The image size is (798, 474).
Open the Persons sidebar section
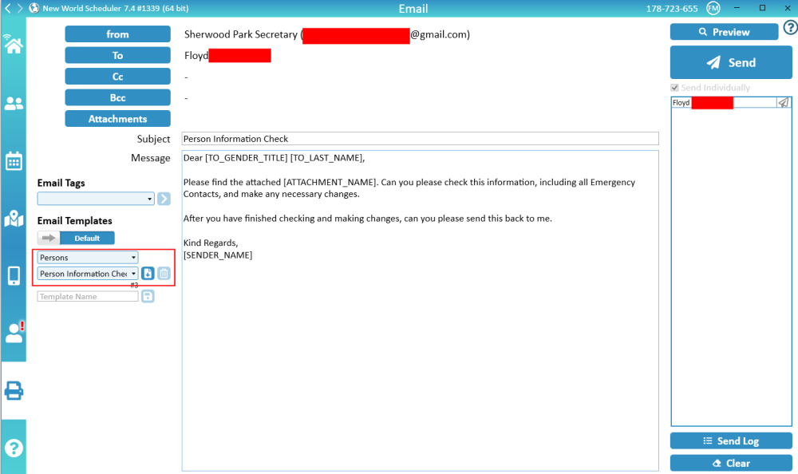14,104
